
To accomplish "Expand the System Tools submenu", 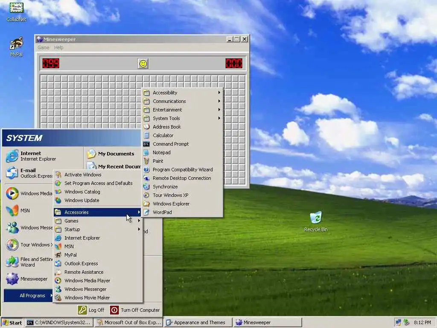I will 182,118.
